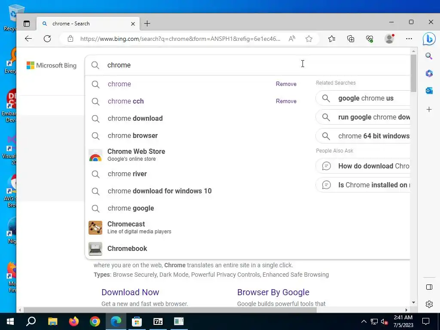Choose 'chrome download for windows 10' suggestion
The width and height of the screenshot is (440, 330).
[x=159, y=191]
